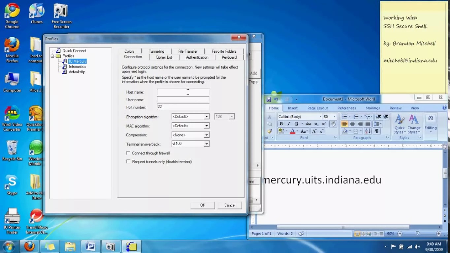
Task: Open Encryption algorithm dropdown
Action: [207, 117]
